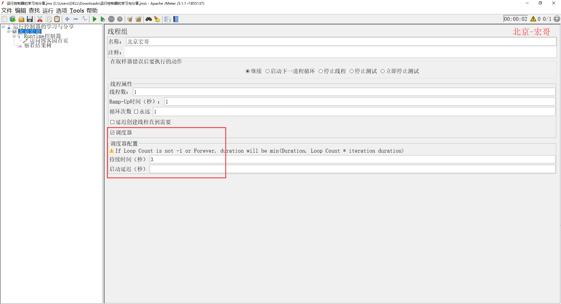Click Start no pauses icon
This screenshot has width=561, height=304.
(103, 19)
